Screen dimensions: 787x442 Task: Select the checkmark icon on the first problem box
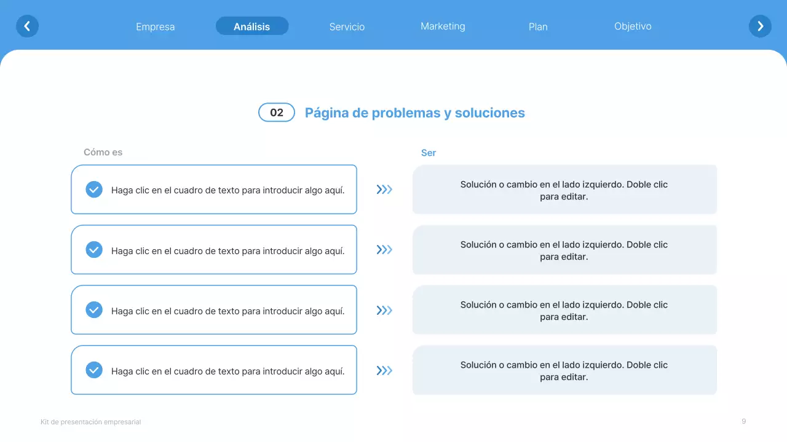[94, 189]
